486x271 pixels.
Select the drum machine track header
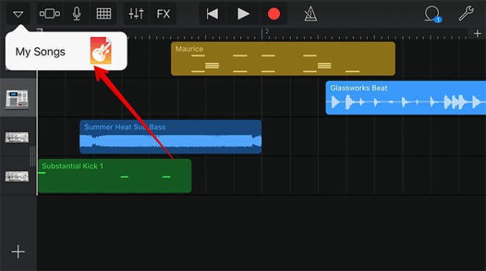(18, 99)
